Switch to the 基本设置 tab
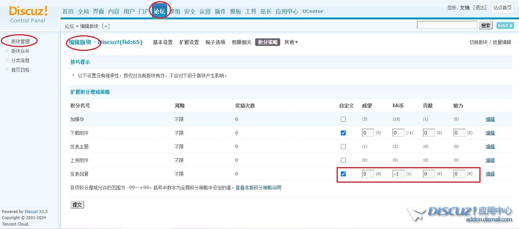 (163, 42)
